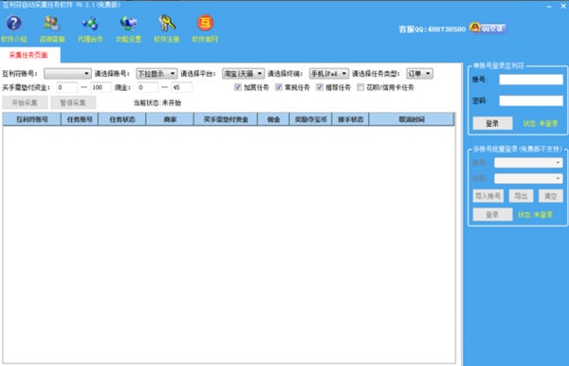Viewport: 569px width, 366px height.
Task: Open 手机|Pad terminal dropdown
Action: (x=329, y=74)
